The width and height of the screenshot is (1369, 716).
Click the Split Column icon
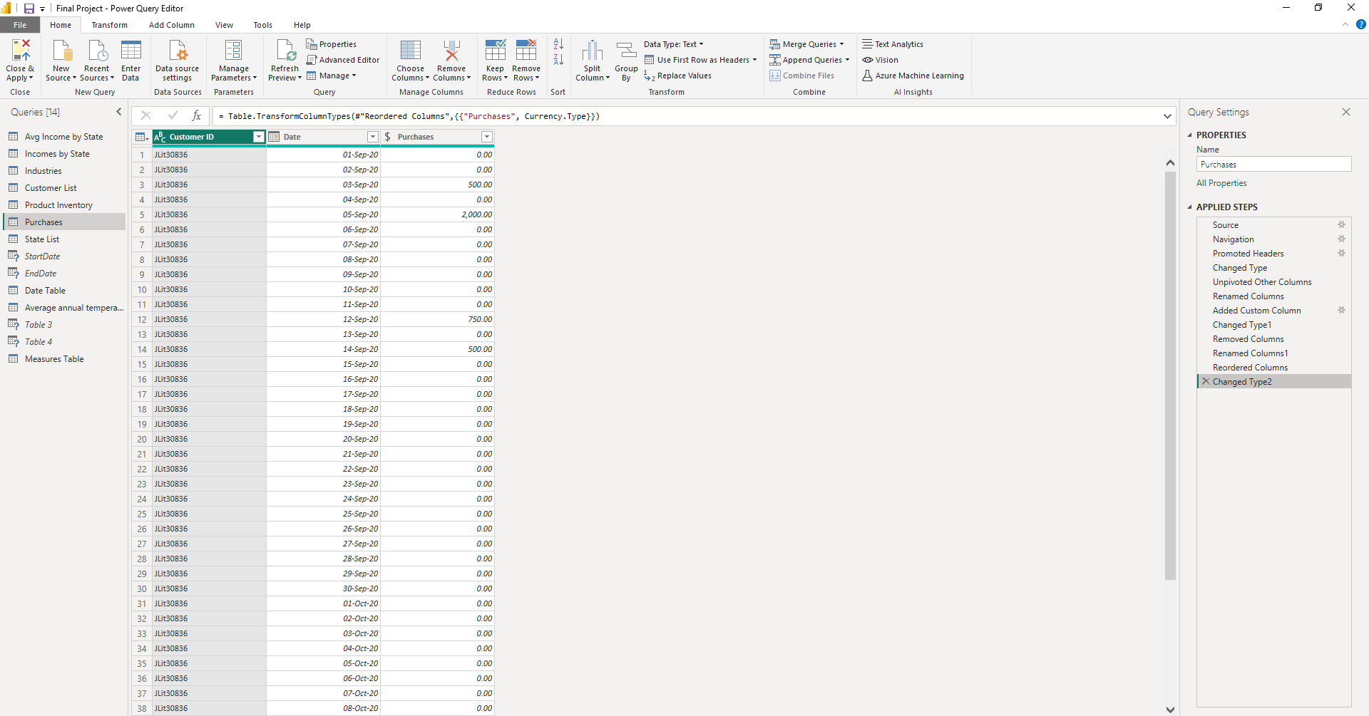pyautogui.click(x=593, y=51)
